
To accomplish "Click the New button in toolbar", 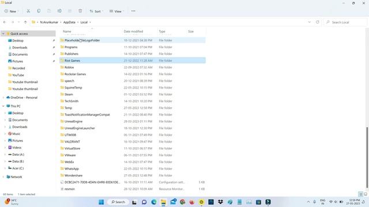I will pyautogui.click(x=11, y=11).
